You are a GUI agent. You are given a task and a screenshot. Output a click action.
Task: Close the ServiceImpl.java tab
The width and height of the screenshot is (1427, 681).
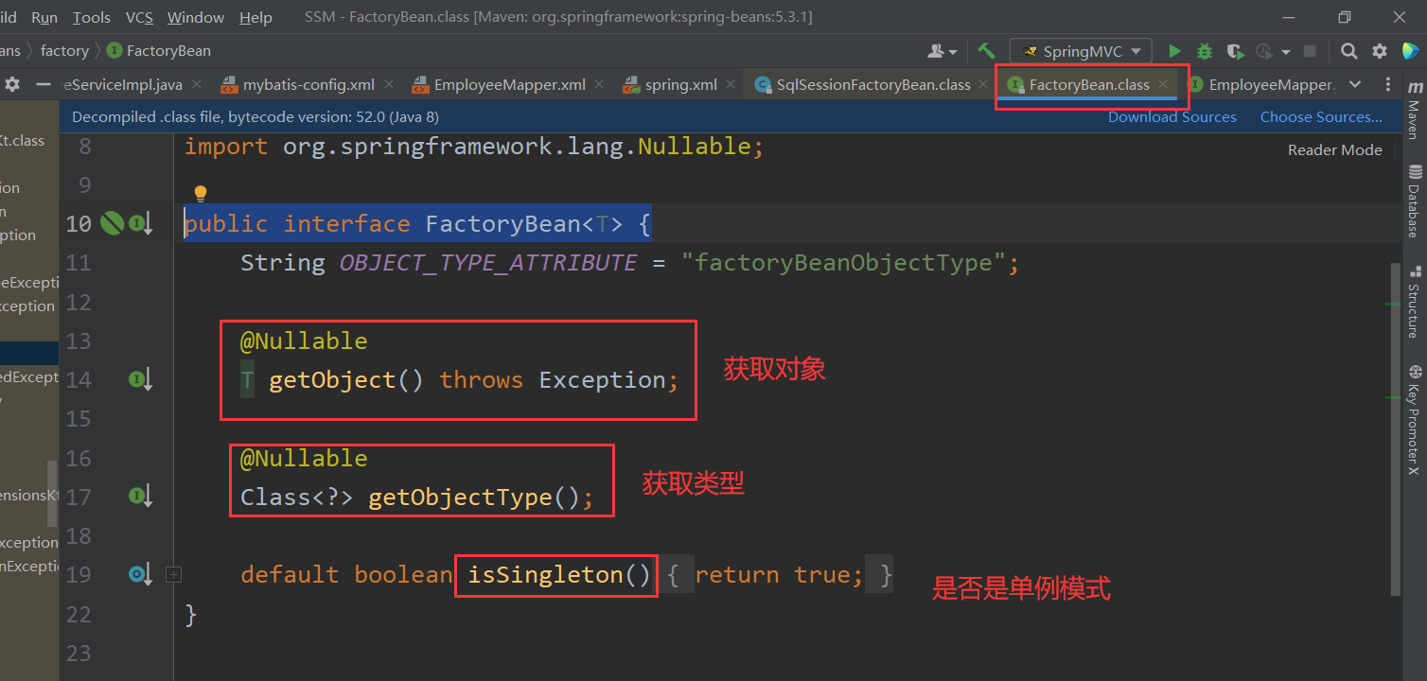point(196,84)
